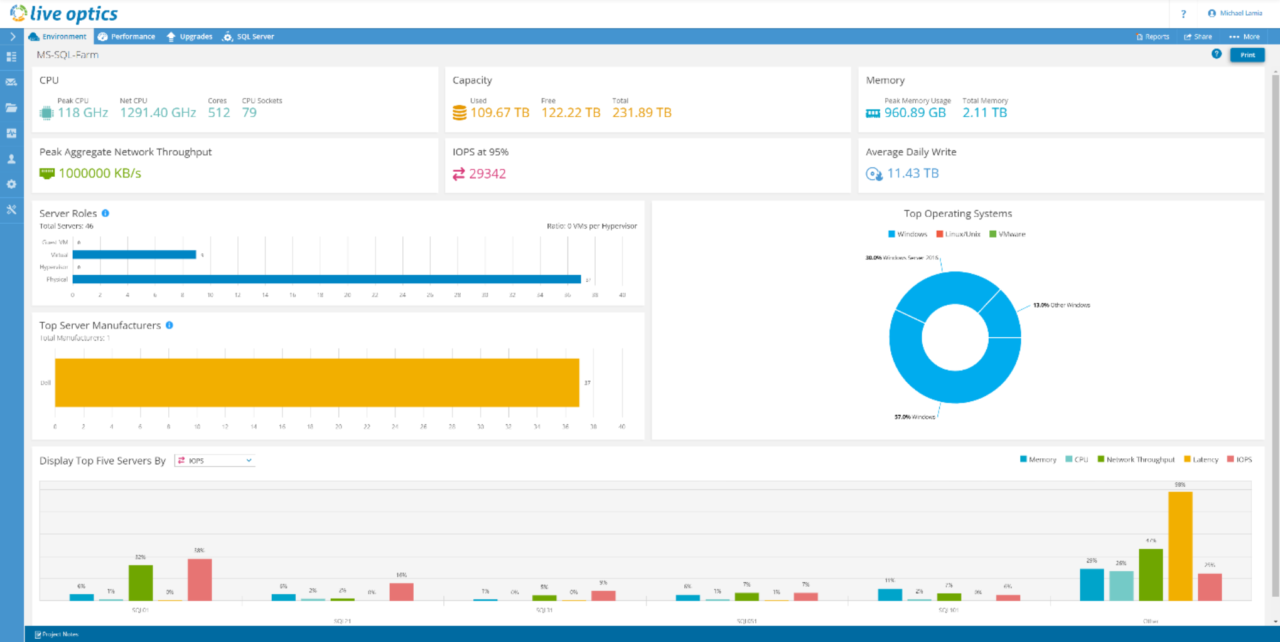Click the green network throughput icon

pyautogui.click(x=47, y=173)
